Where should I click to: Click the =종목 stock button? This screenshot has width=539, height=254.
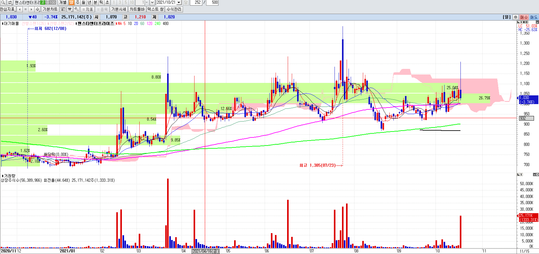pyautogui.click(x=102, y=9)
